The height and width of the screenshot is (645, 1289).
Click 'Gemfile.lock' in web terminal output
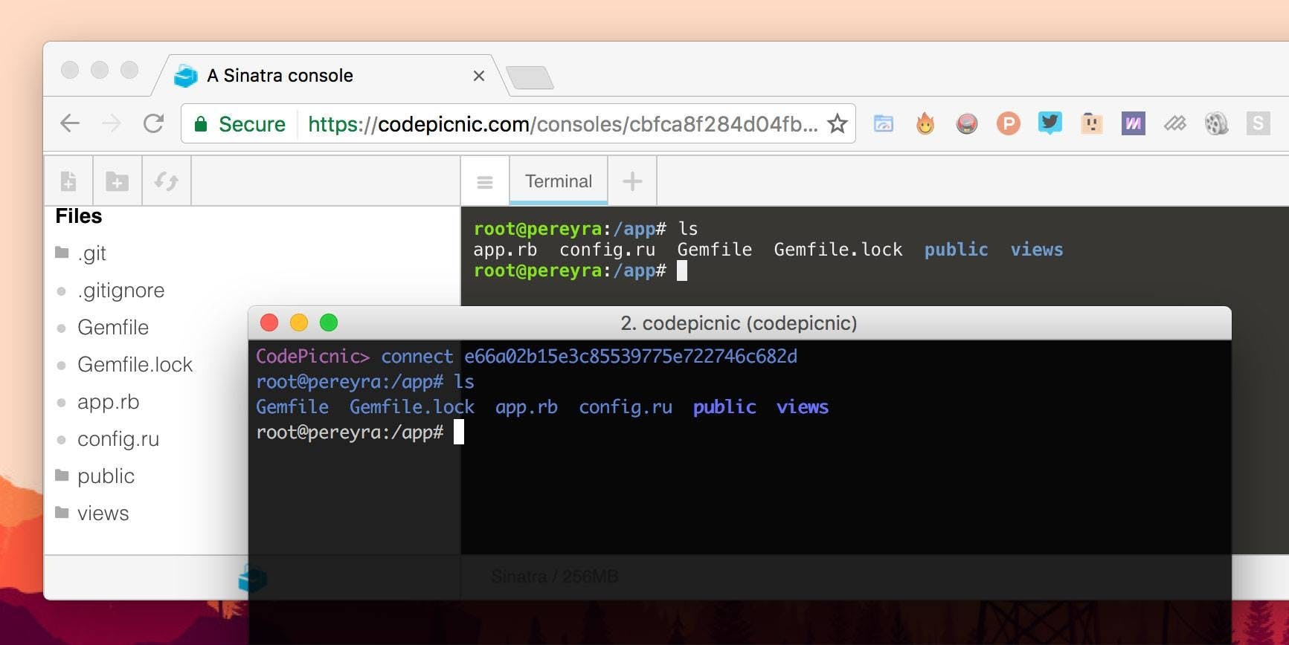838,250
